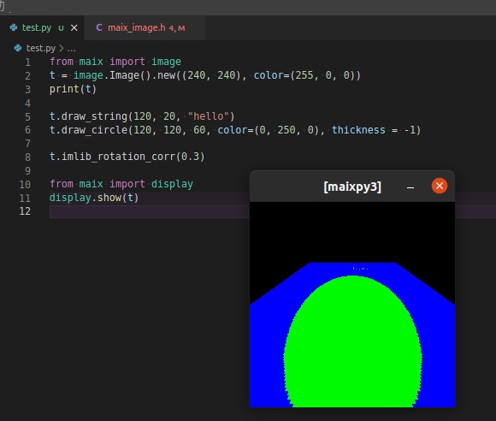Place cursor in 'from maix import image' line
This screenshot has height=421, width=496.
coord(115,62)
